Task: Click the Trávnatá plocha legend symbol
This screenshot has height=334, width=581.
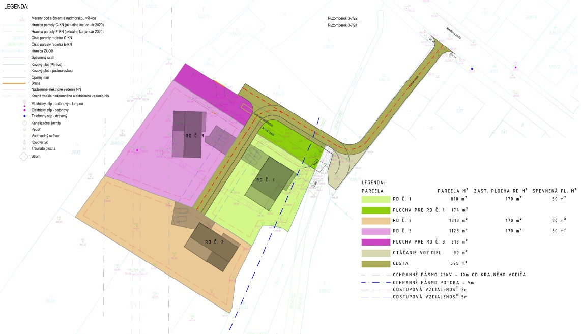Action: click(x=23, y=149)
